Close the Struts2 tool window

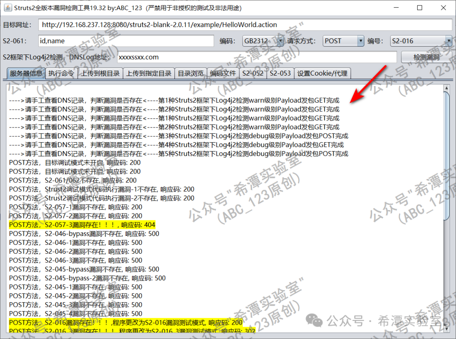(x=443, y=8)
